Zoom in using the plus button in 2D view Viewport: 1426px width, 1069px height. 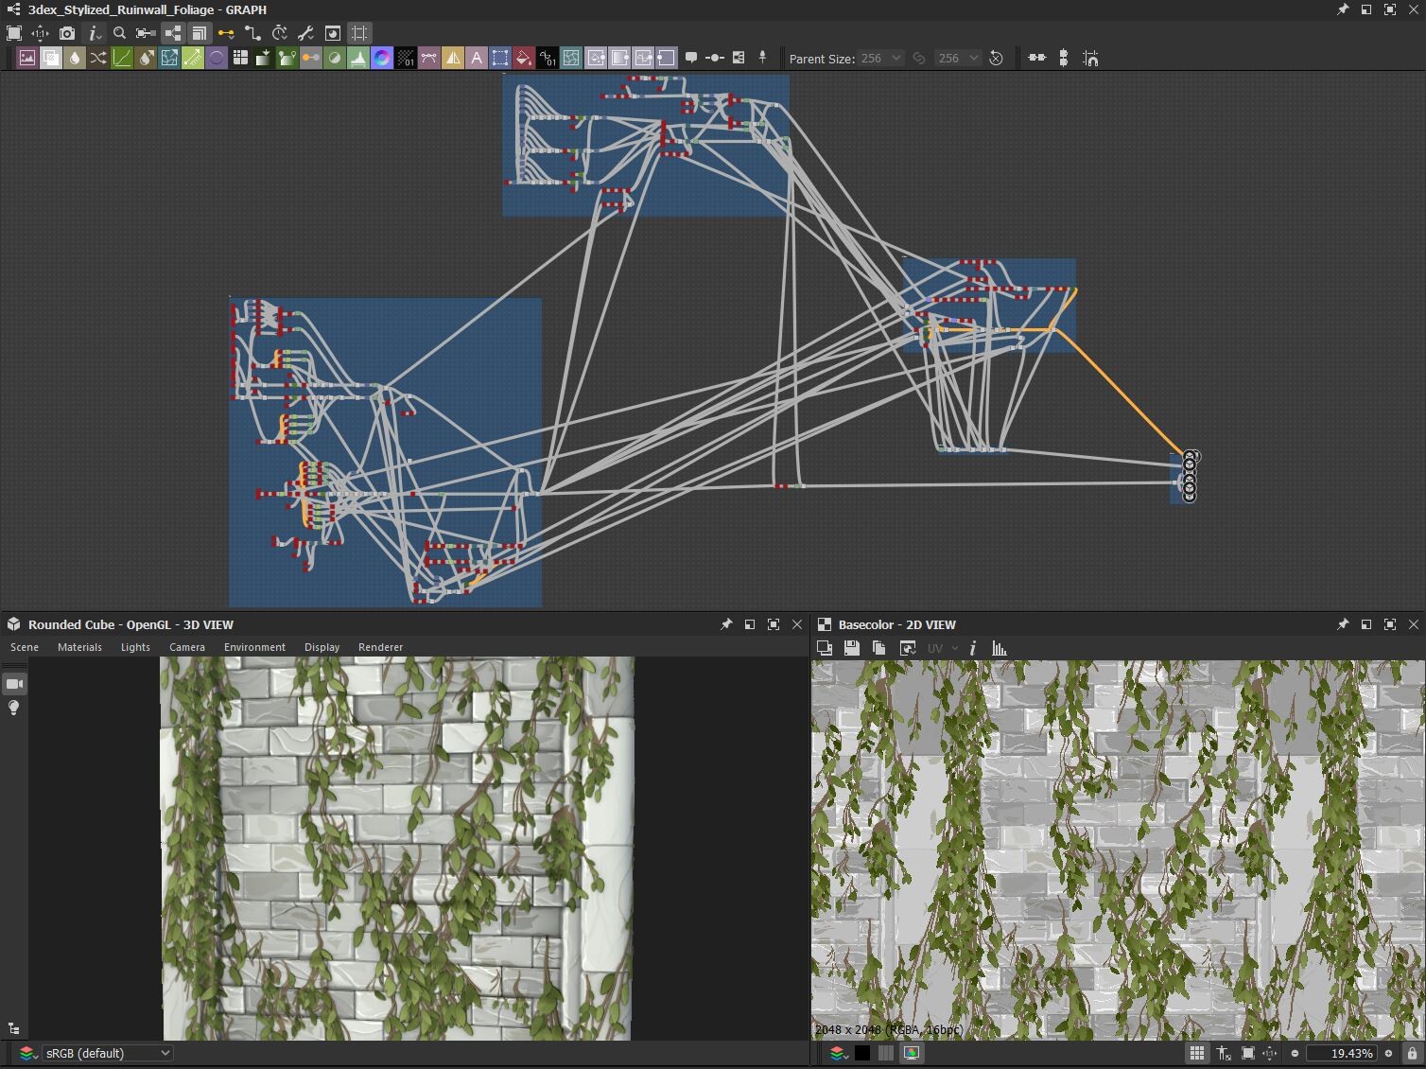point(1389,1053)
